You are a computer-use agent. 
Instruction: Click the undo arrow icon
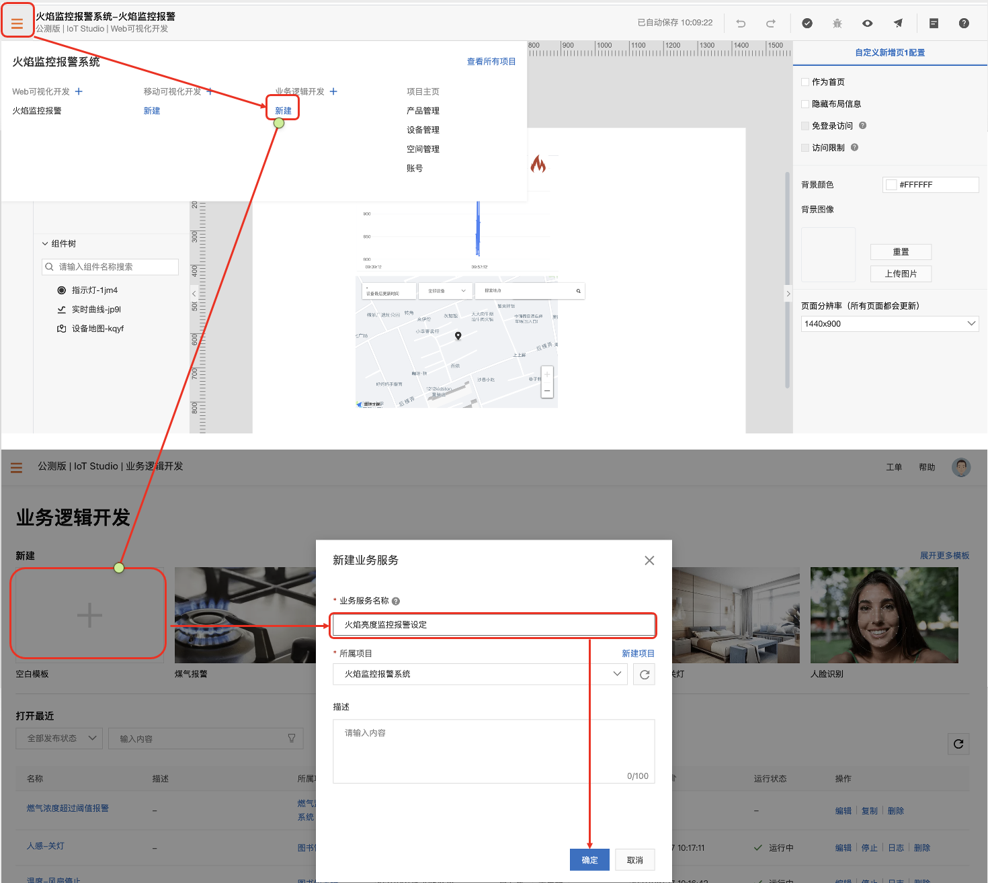pyautogui.click(x=741, y=24)
